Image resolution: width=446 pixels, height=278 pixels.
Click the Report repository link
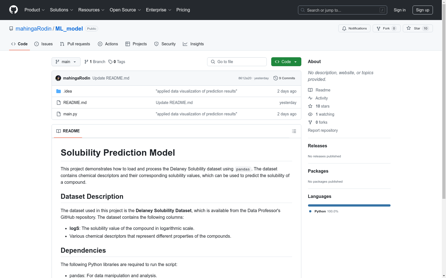[x=323, y=130]
